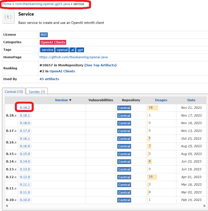Open the 3 usages of 0.15.0
Image resolution: width=208 pixels, height=211 pixels.
coord(150,154)
